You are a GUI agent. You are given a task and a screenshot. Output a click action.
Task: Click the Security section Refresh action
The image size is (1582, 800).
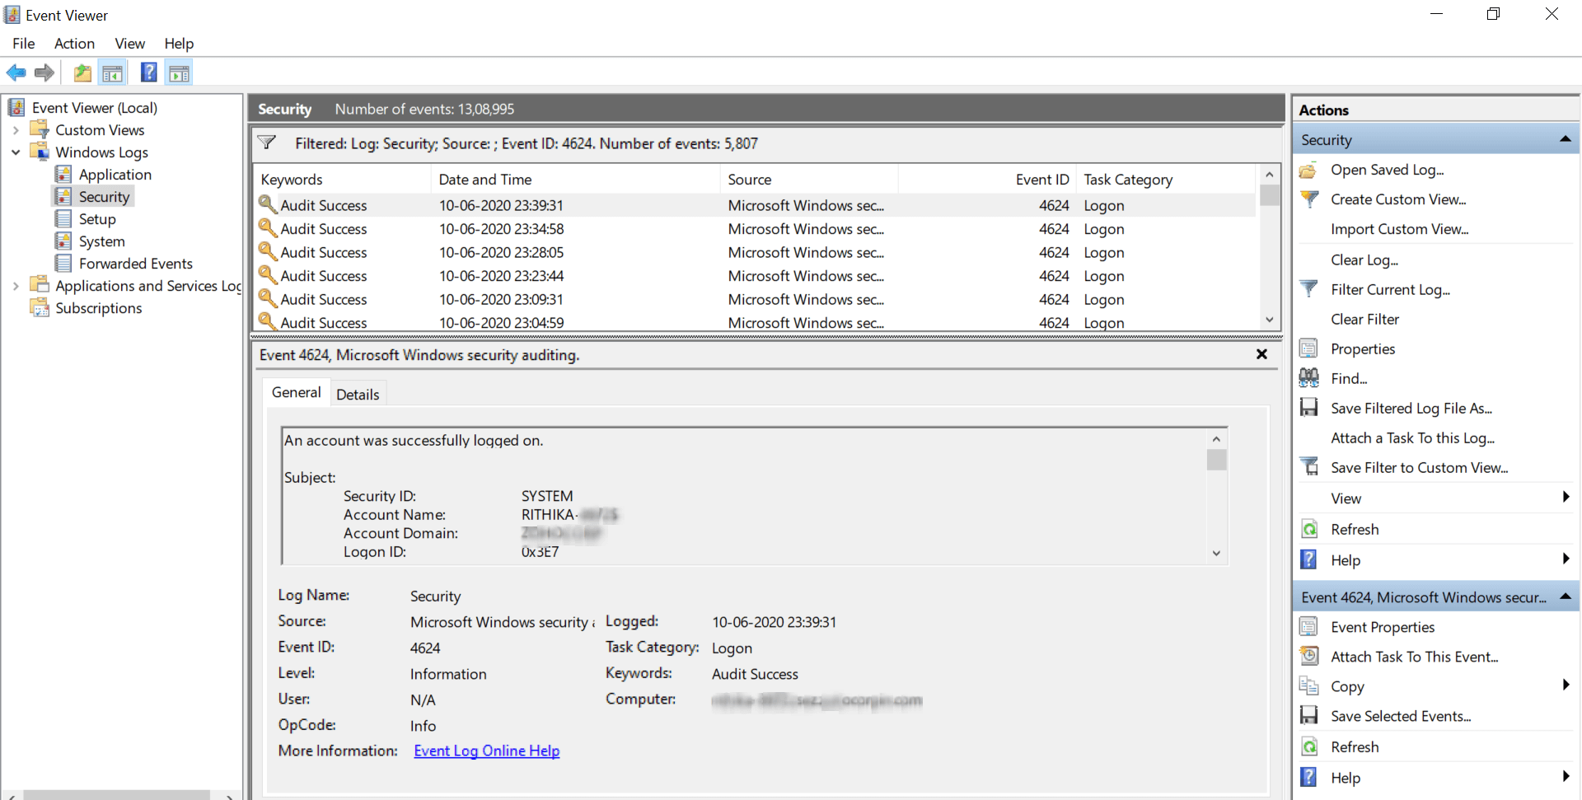click(1355, 529)
